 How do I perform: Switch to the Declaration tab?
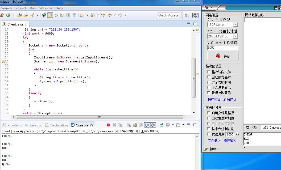[57, 125]
